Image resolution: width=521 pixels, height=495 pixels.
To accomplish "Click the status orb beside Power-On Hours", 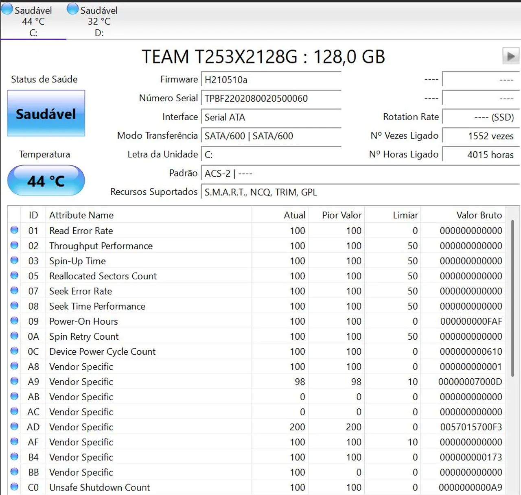I will pos(14,320).
